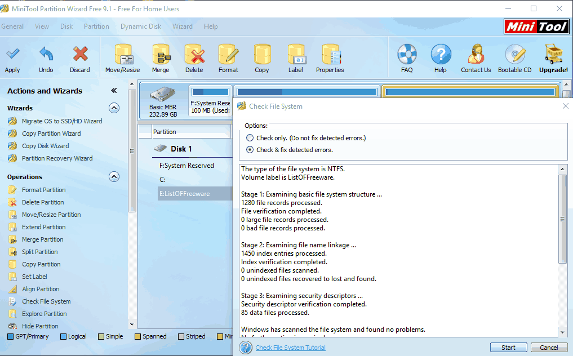
Task: Collapse the Operations section
Action: (114, 177)
